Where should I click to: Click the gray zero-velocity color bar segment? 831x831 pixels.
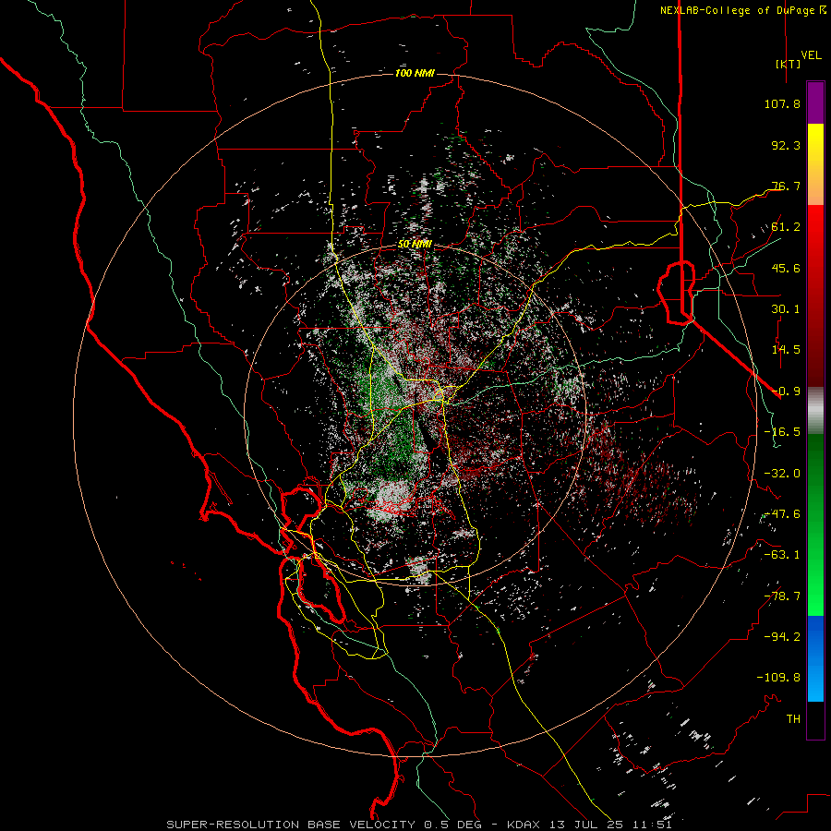point(815,411)
